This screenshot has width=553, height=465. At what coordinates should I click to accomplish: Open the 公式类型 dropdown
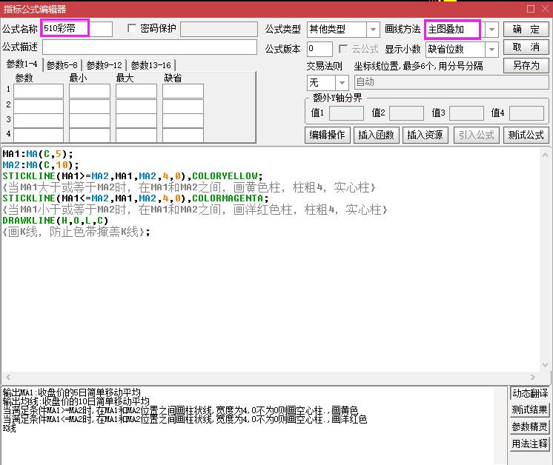click(x=373, y=30)
